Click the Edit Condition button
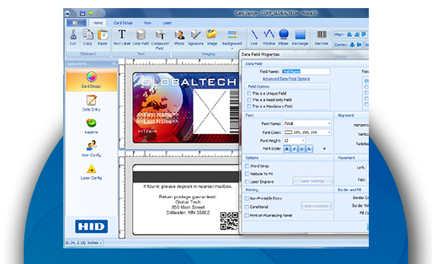The width and height of the screenshot is (432, 264). (316, 206)
